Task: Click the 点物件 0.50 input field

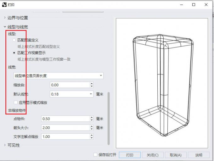Action: 65,119
